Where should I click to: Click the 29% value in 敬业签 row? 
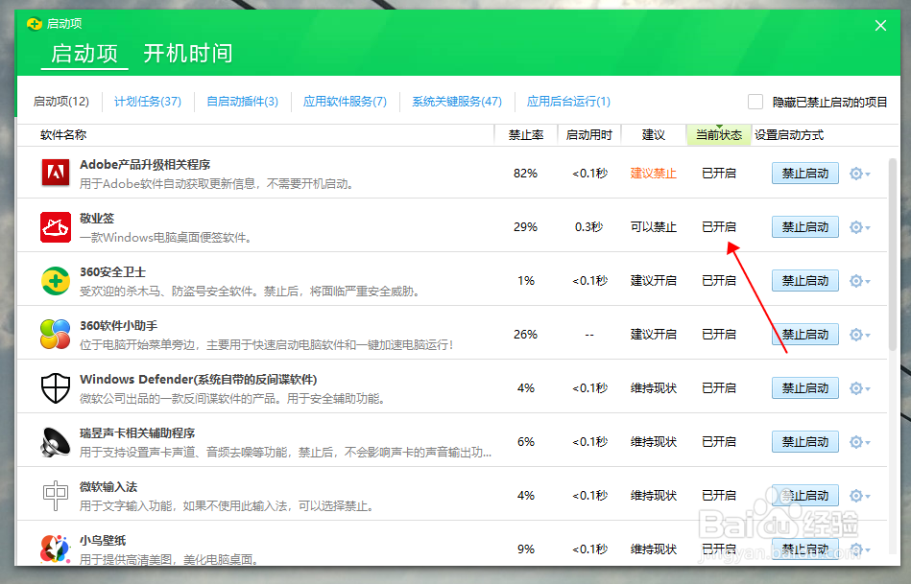tap(525, 227)
